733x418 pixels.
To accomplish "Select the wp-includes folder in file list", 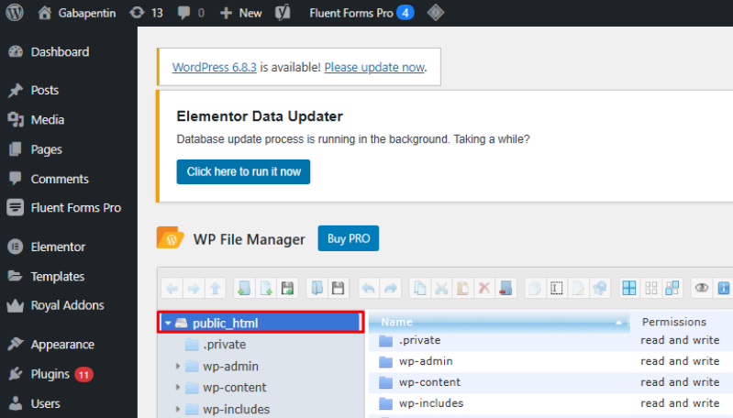I will (x=430, y=403).
